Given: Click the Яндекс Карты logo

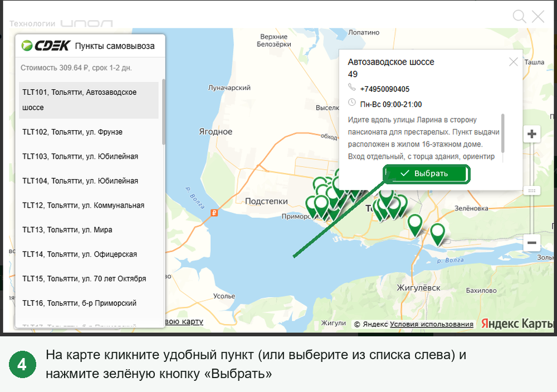Looking at the screenshot, I should 518,324.
